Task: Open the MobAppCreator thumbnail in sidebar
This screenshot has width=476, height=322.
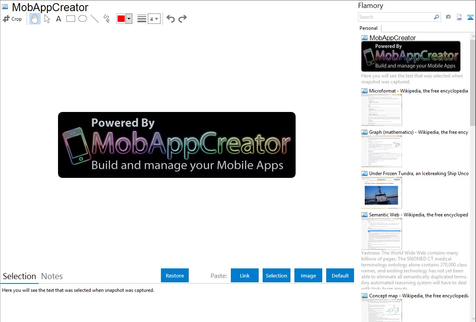Action: 411,56
